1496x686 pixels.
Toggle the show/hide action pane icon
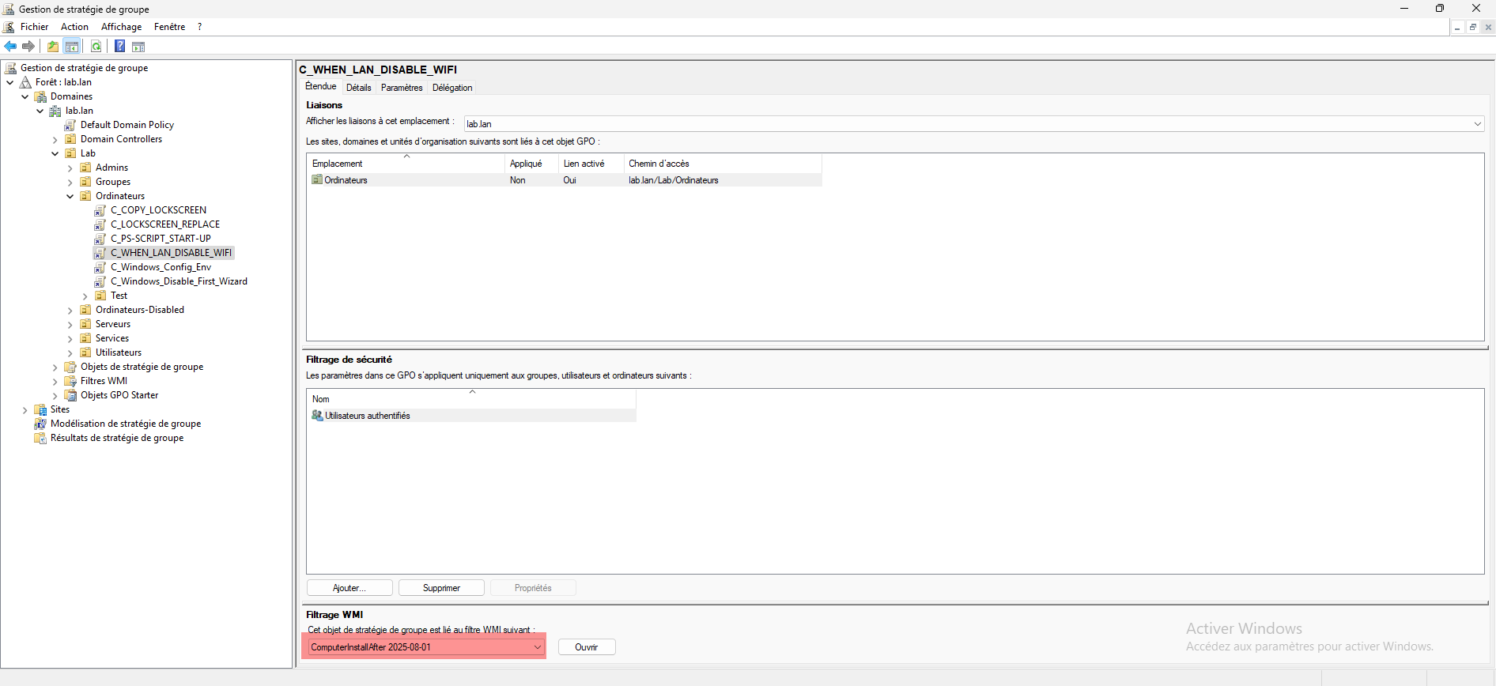pyautogui.click(x=138, y=47)
